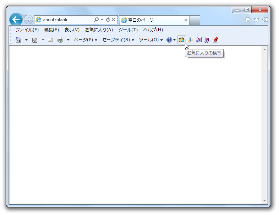Open the 表示(V) menu
The height and width of the screenshot is (215, 279).
(x=72, y=30)
